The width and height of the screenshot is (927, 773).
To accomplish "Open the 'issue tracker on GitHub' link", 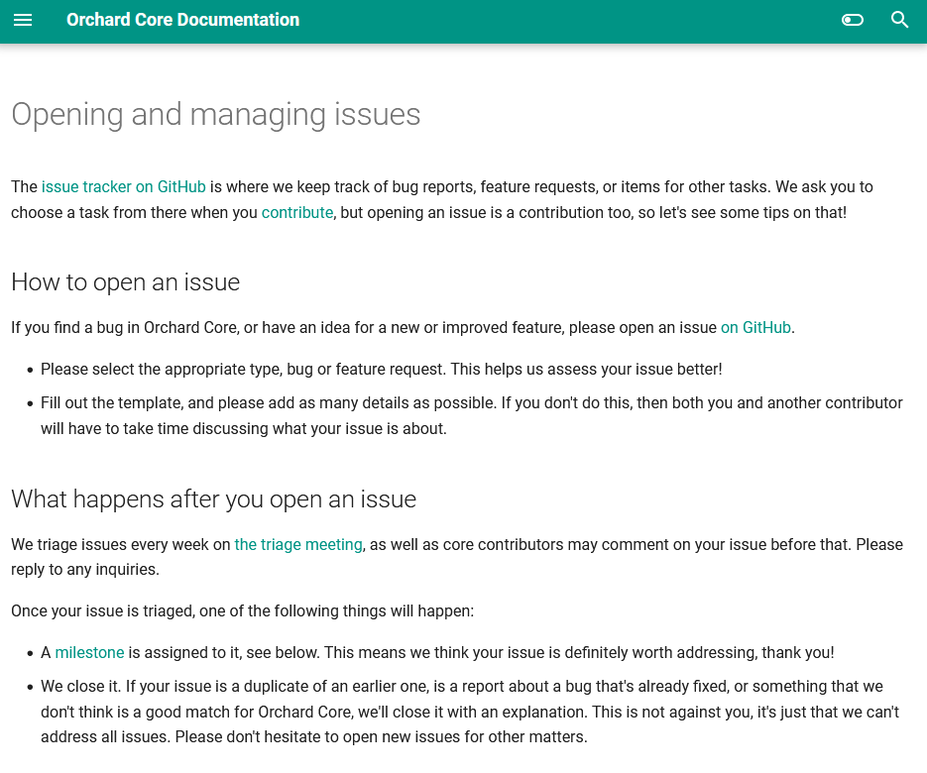I will [x=124, y=186].
